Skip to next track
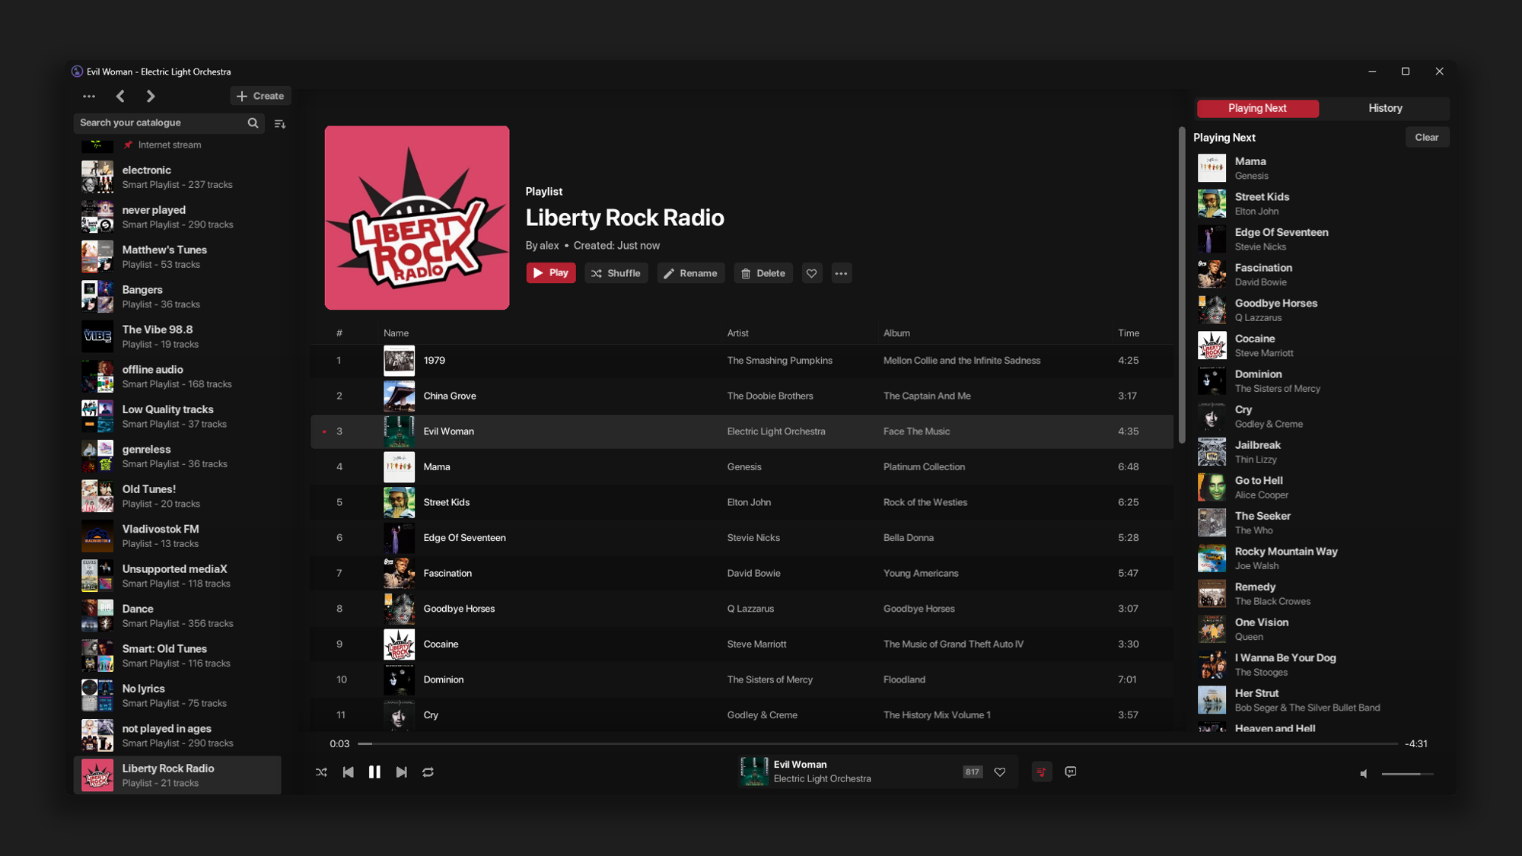 [401, 772]
